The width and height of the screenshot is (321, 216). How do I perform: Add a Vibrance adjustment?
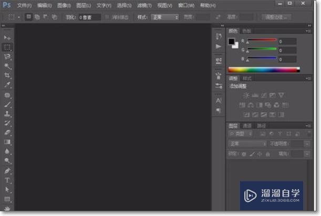[281, 95]
